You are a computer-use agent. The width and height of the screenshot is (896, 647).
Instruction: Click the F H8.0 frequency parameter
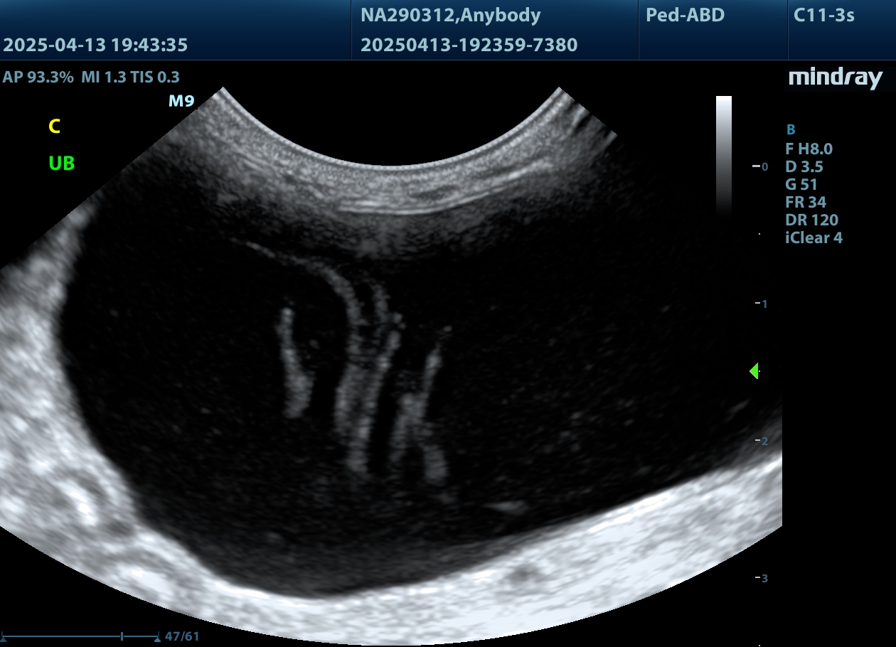point(809,149)
